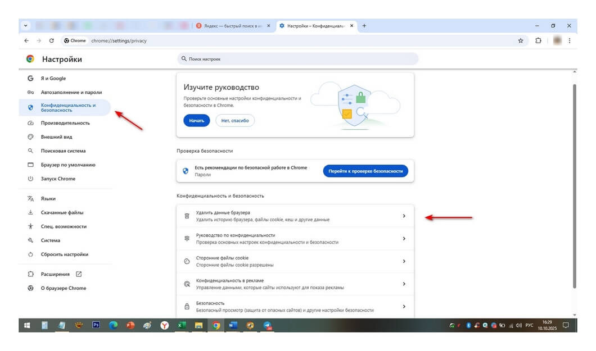Close the Яндекс tab

[269, 26]
